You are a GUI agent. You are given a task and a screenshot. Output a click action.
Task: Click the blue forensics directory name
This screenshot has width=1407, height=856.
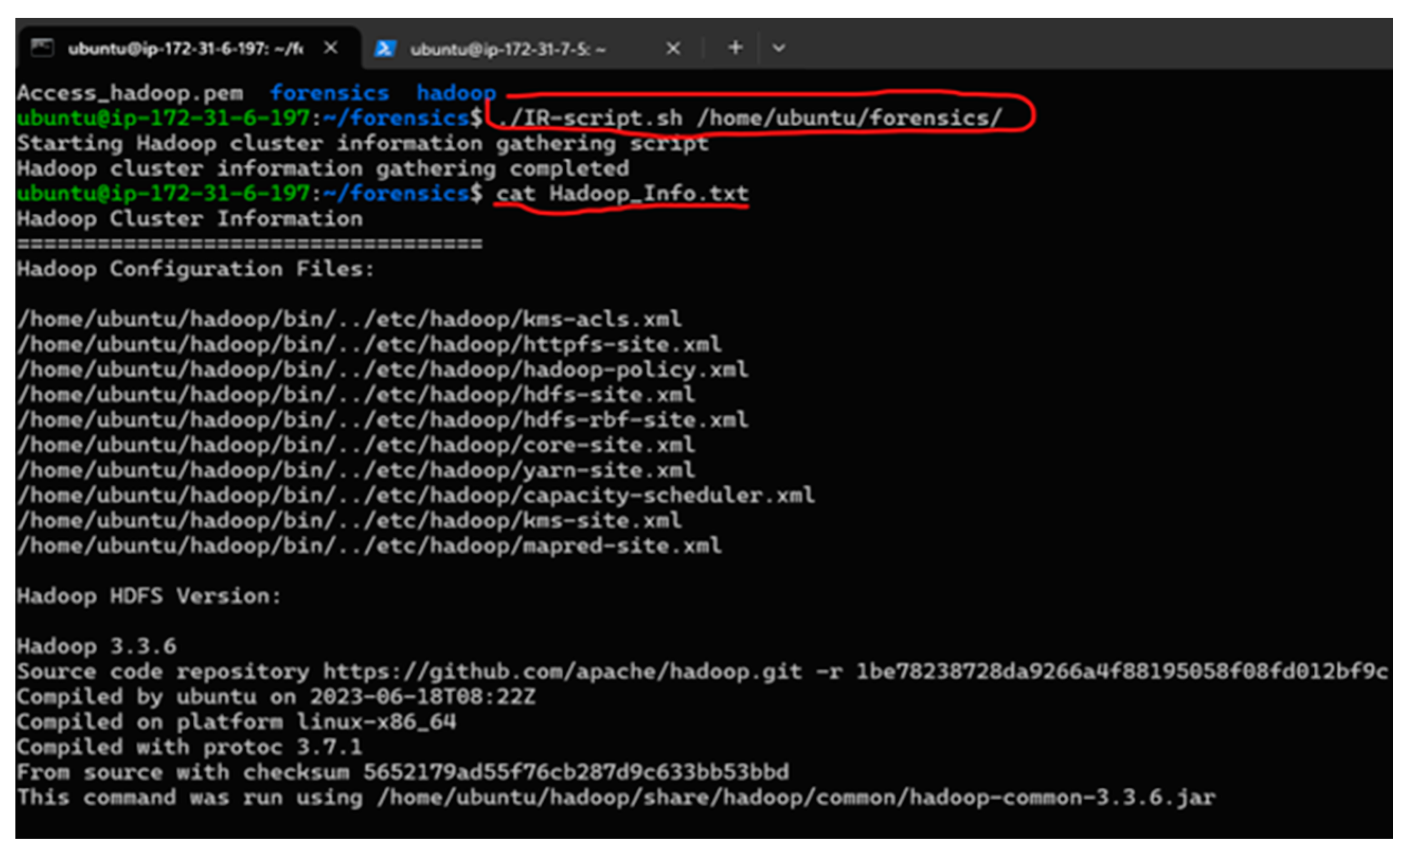pyautogui.click(x=329, y=93)
